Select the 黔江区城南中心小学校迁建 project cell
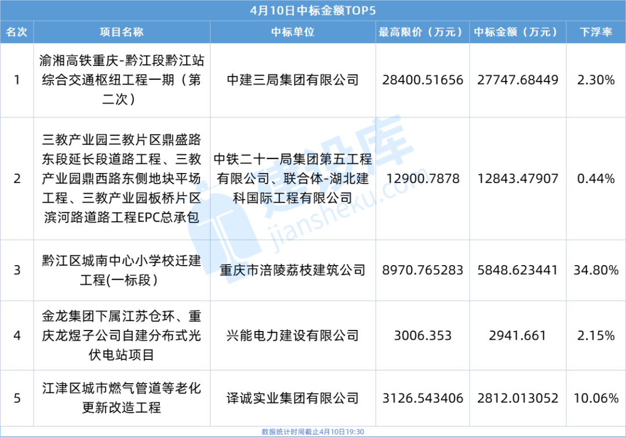The height and width of the screenshot is (437, 626). click(x=121, y=270)
